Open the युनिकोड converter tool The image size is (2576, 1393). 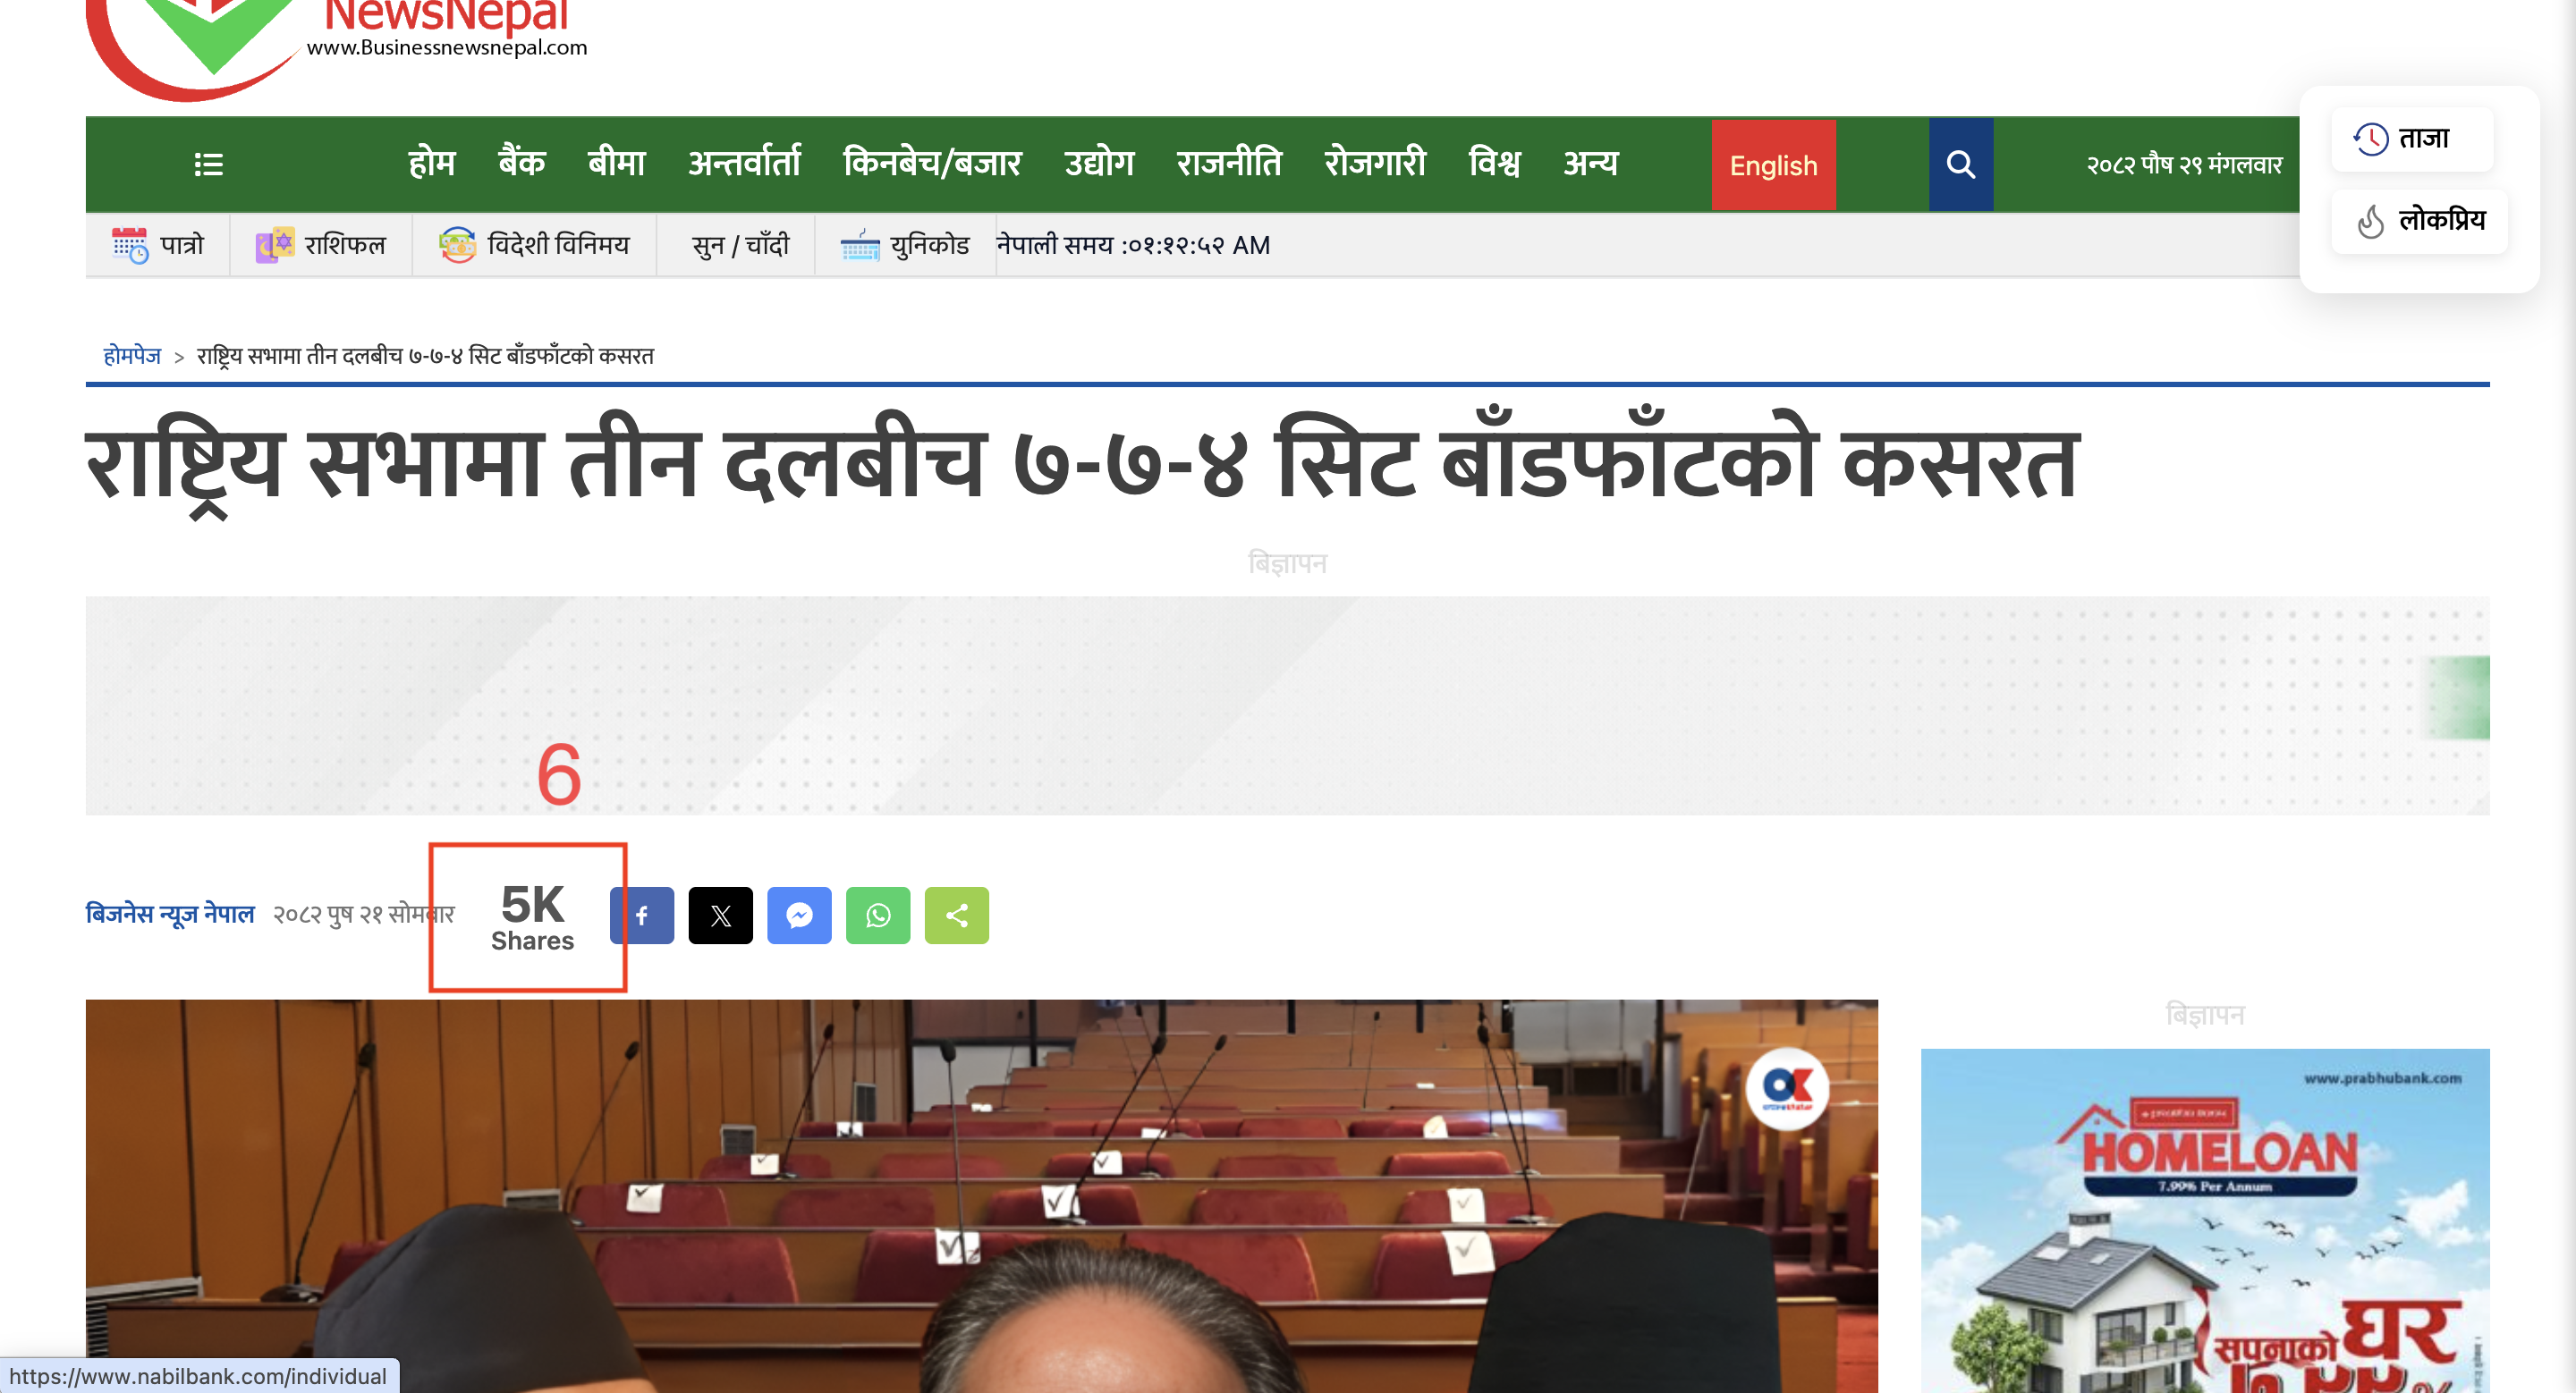pyautogui.click(x=904, y=245)
